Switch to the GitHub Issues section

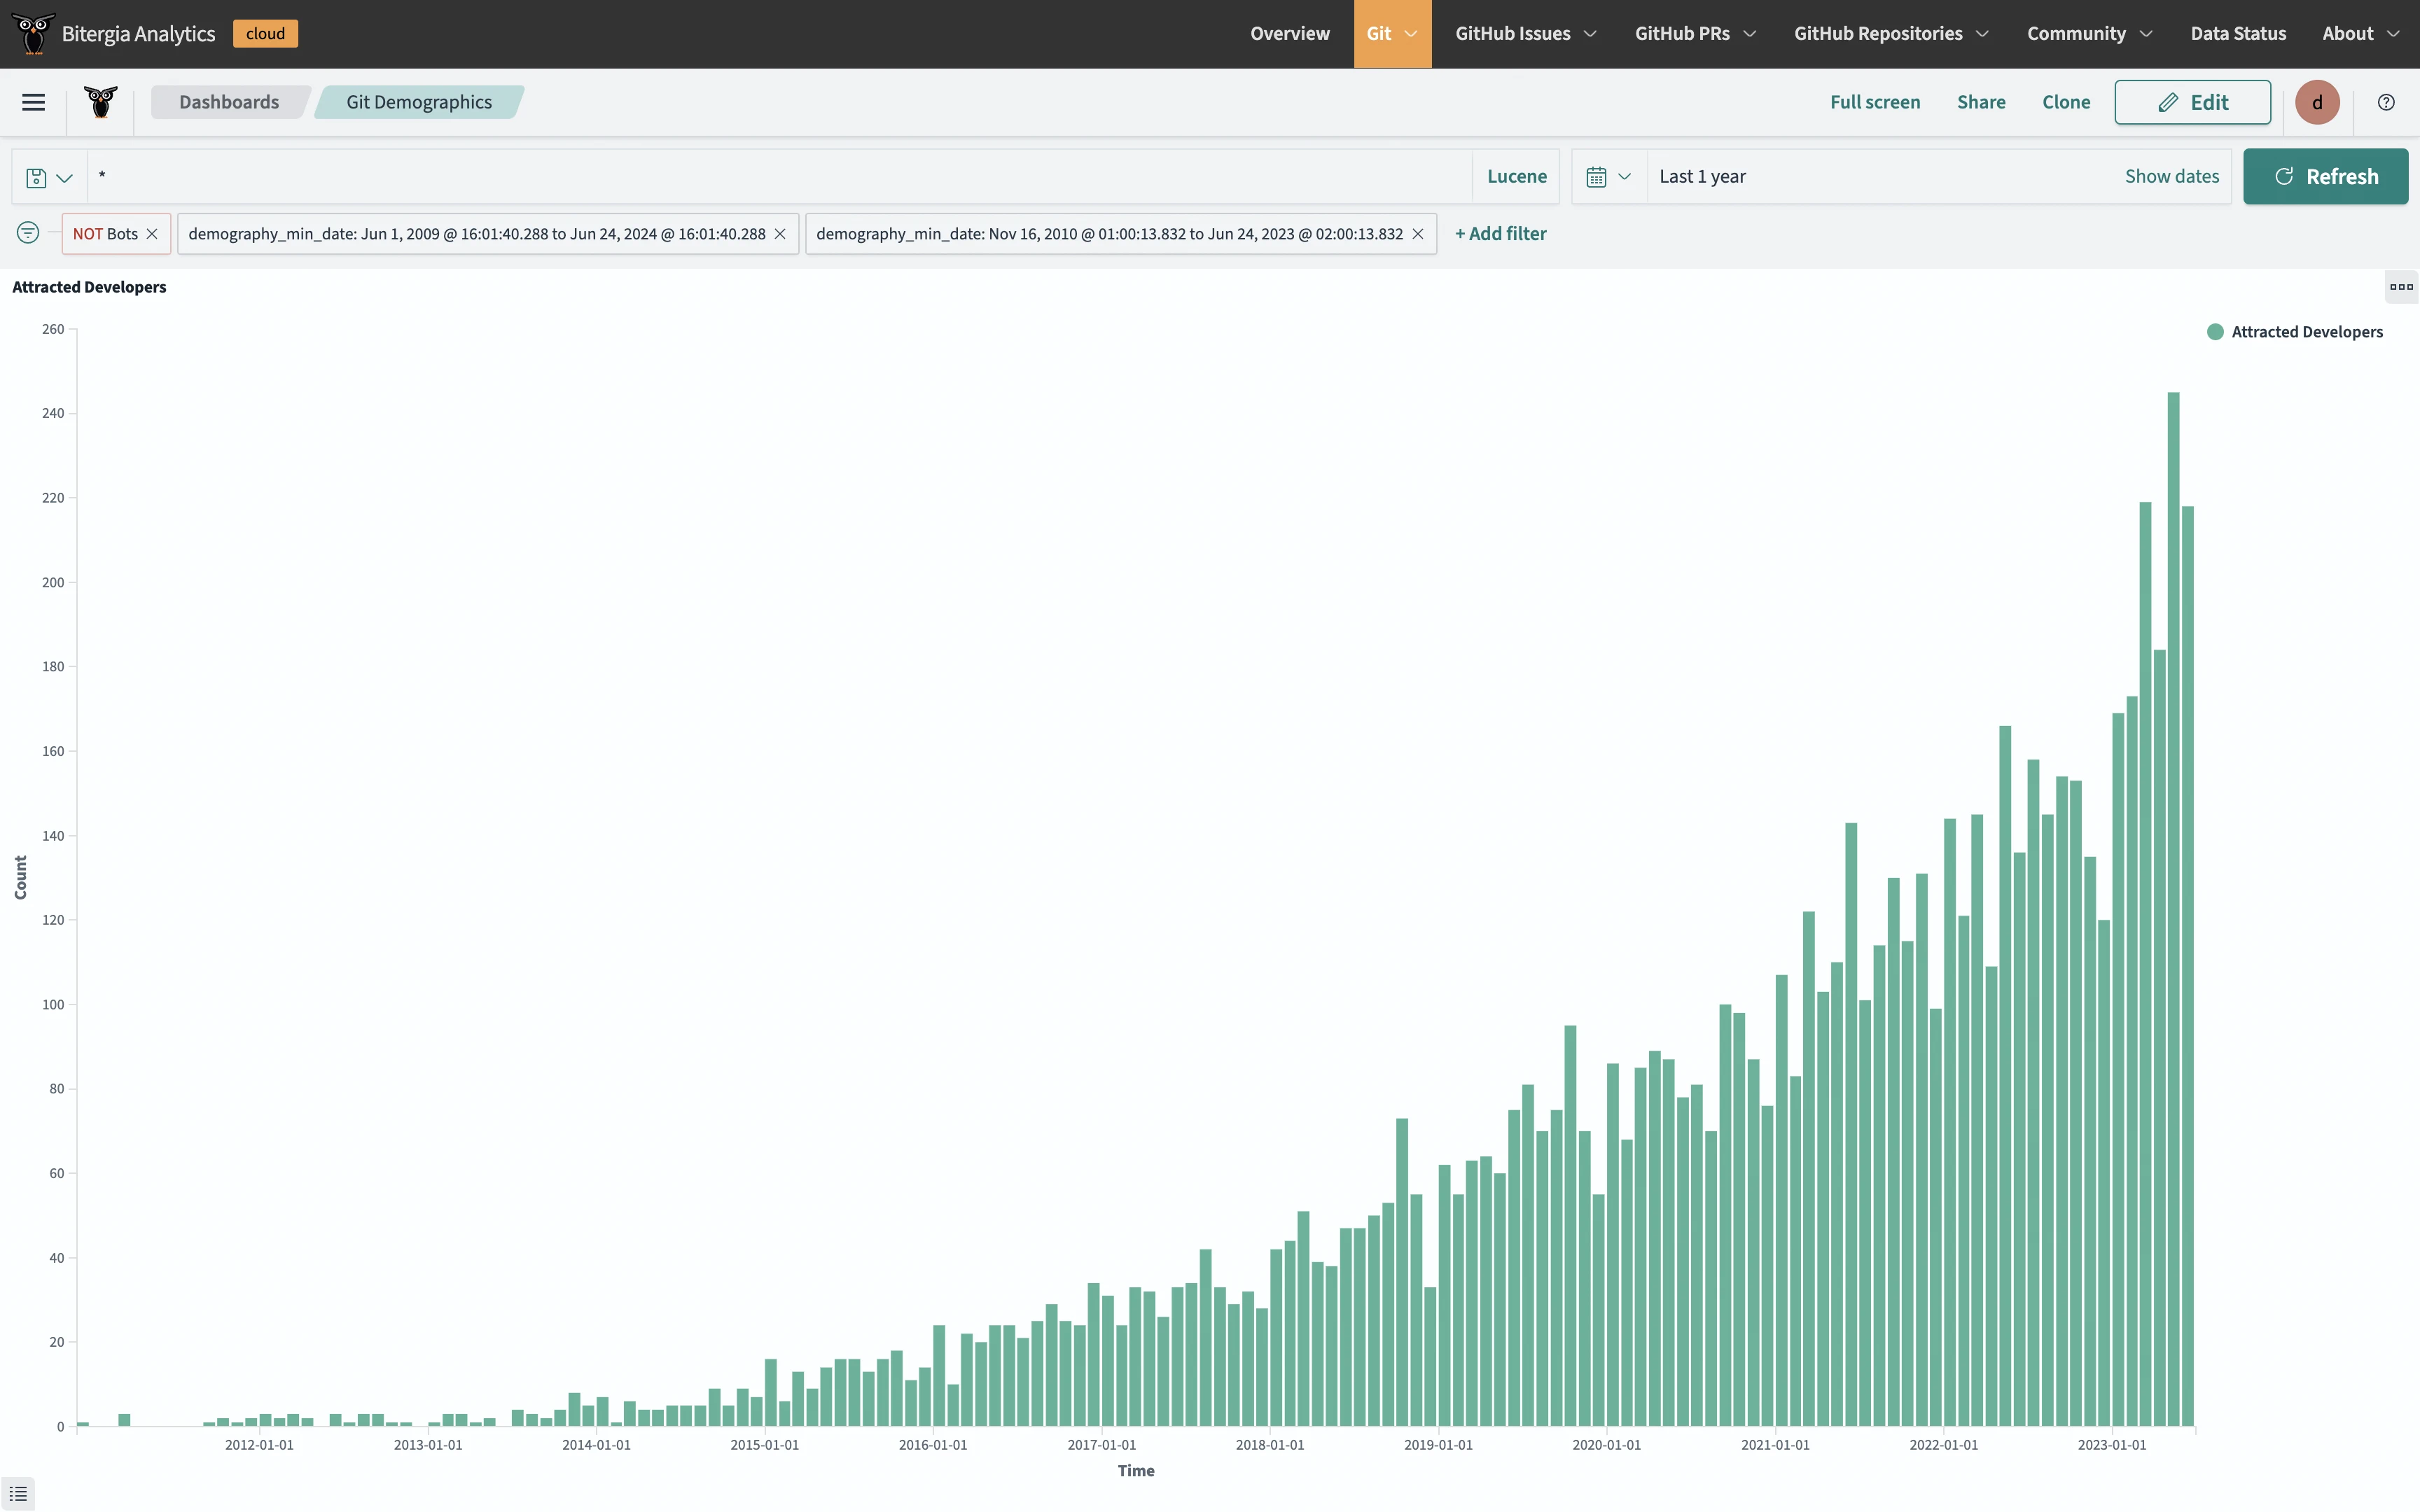coord(1525,33)
